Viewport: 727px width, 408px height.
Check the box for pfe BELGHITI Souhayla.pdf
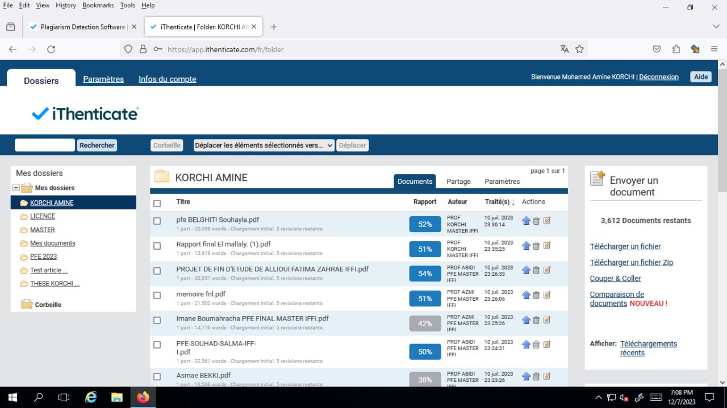(157, 221)
